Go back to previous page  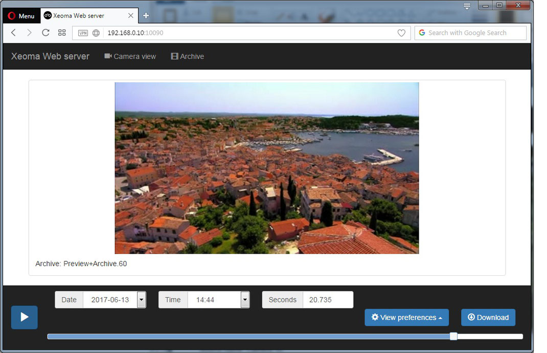pyautogui.click(x=14, y=33)
